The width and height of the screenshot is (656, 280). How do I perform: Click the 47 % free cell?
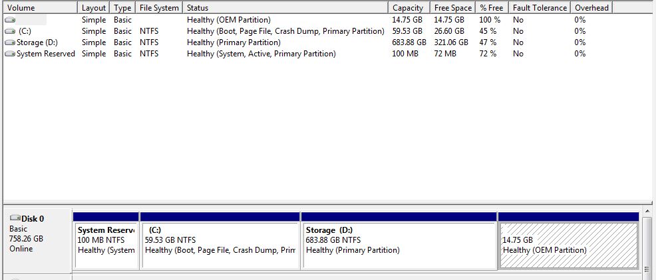tap(488, 42)
